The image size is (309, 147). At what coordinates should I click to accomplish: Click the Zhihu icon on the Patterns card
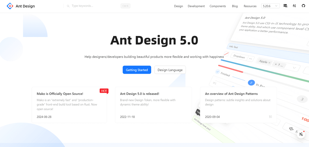pos(270,117)
